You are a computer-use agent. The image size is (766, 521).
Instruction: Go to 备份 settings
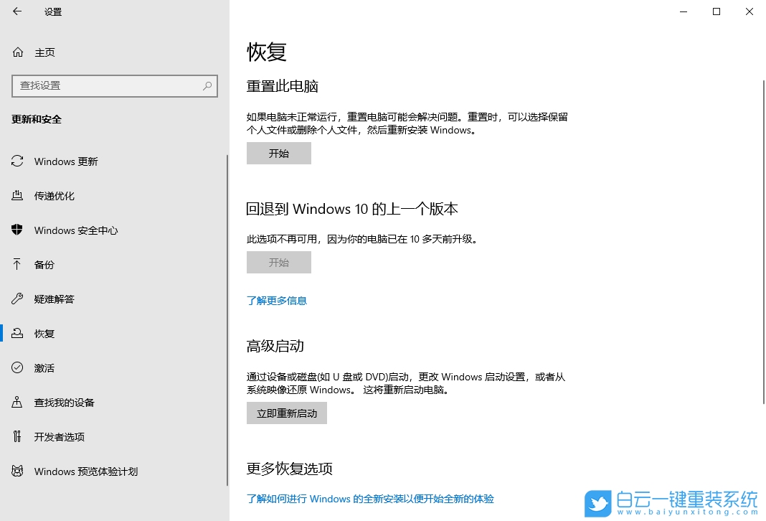click(44, 264)
